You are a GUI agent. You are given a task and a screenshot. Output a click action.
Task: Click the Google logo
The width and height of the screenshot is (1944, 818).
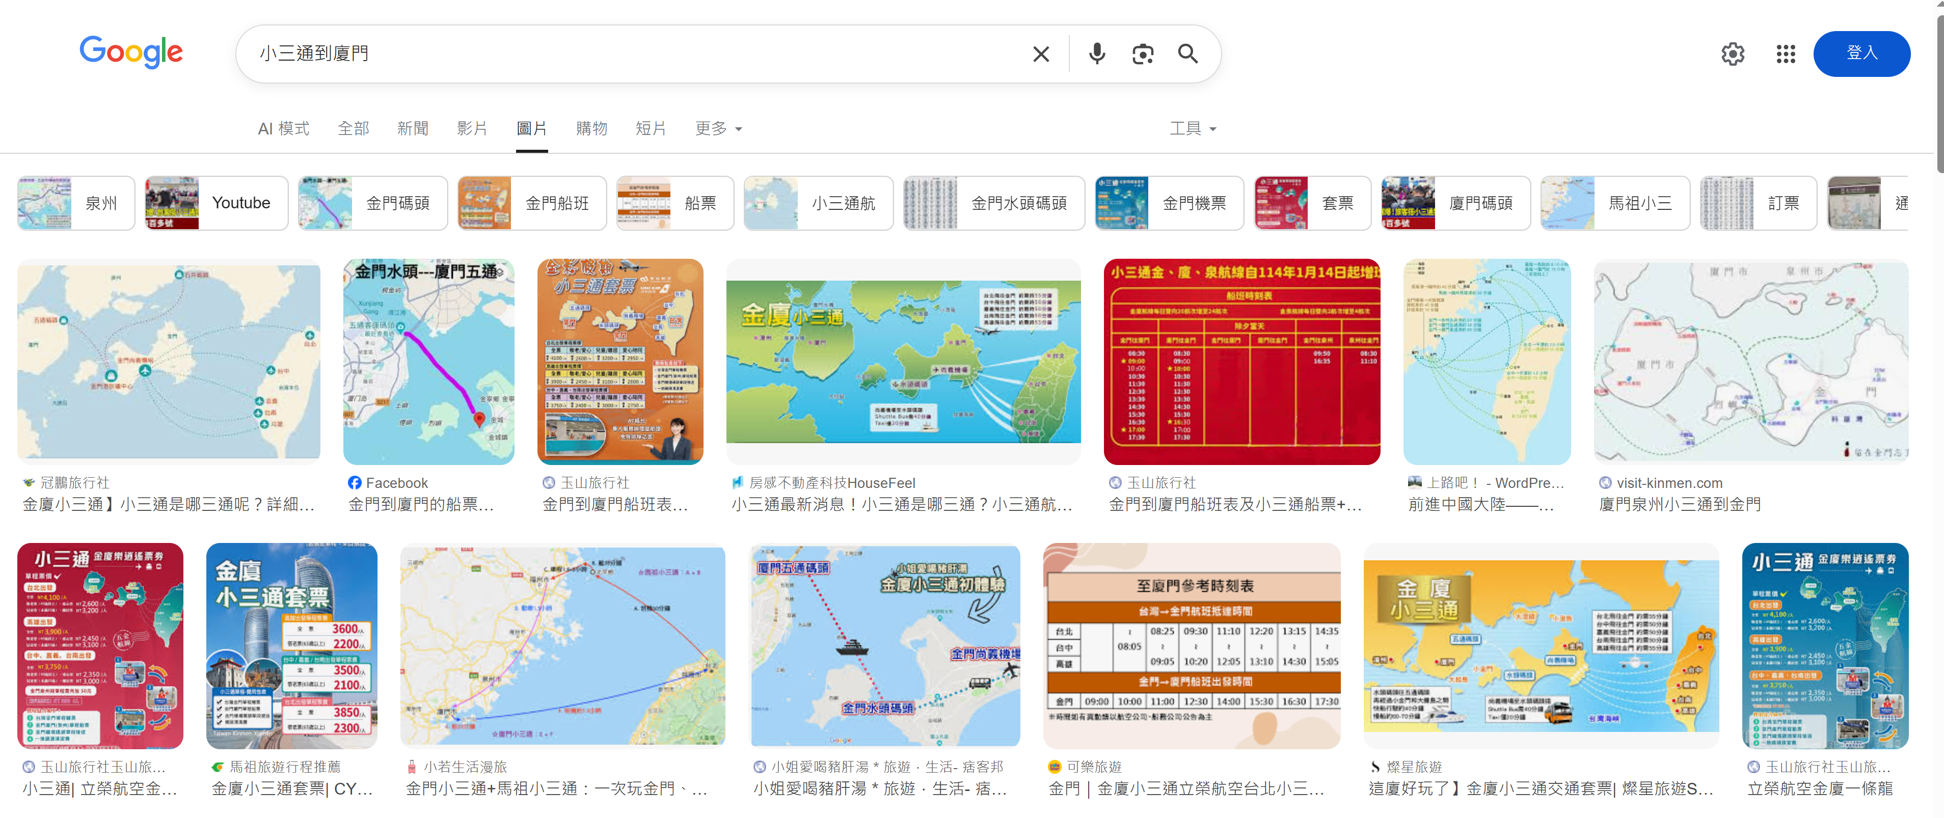[x=130, y=52]
